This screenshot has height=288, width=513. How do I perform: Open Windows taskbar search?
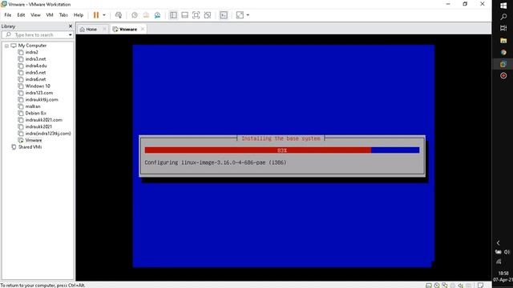coord(503,17)
